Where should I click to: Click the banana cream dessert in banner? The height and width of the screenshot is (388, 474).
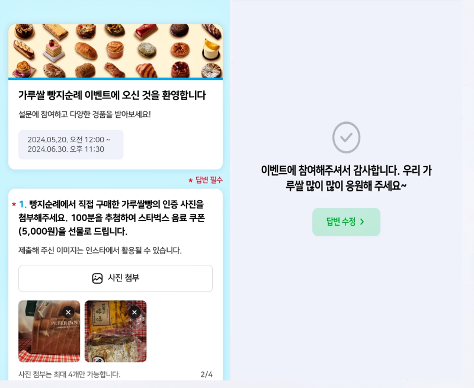[211, 50]
